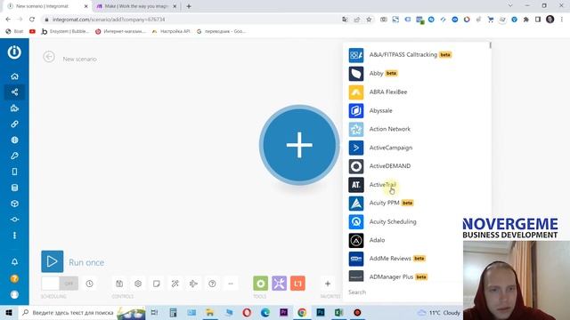Open the purple Tools icon
570x320 pixels.
pyautogui.click(x=279, y=284)
